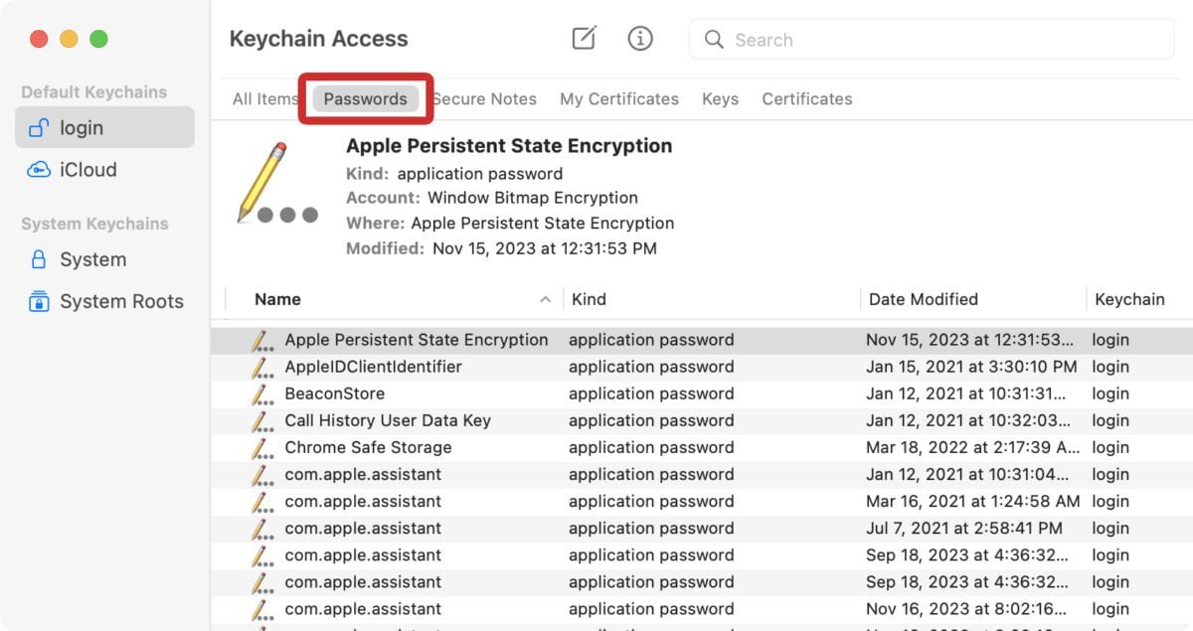Toggle sort order arrow on Name column
The image size is (1193, 631).
[545, 299]
